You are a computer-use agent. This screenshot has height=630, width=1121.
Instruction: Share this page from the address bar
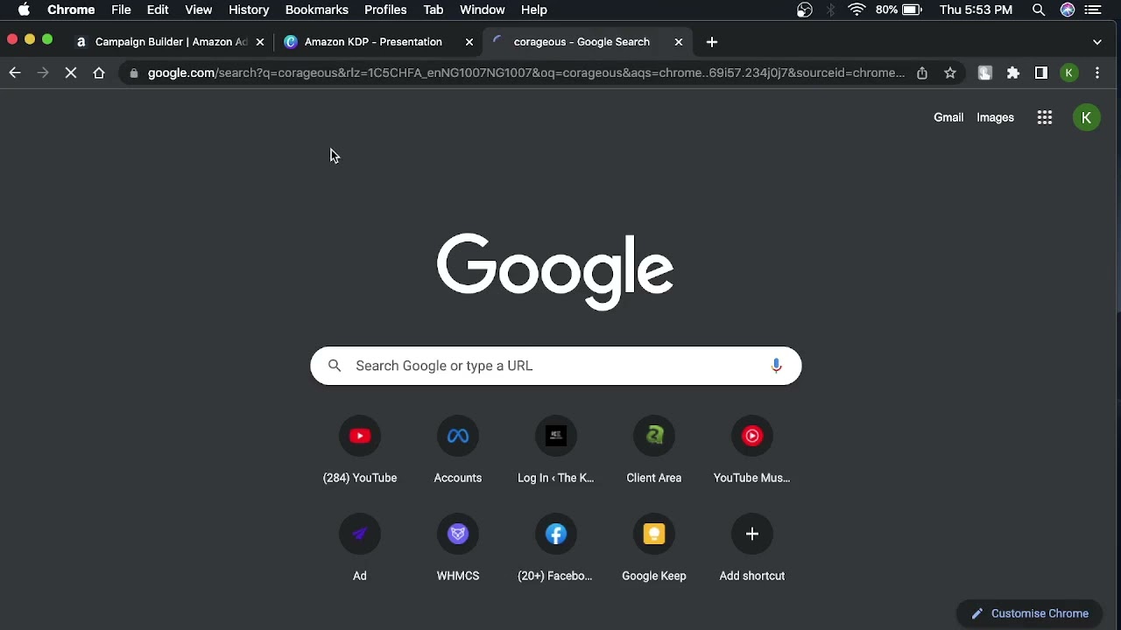point(922,73)
